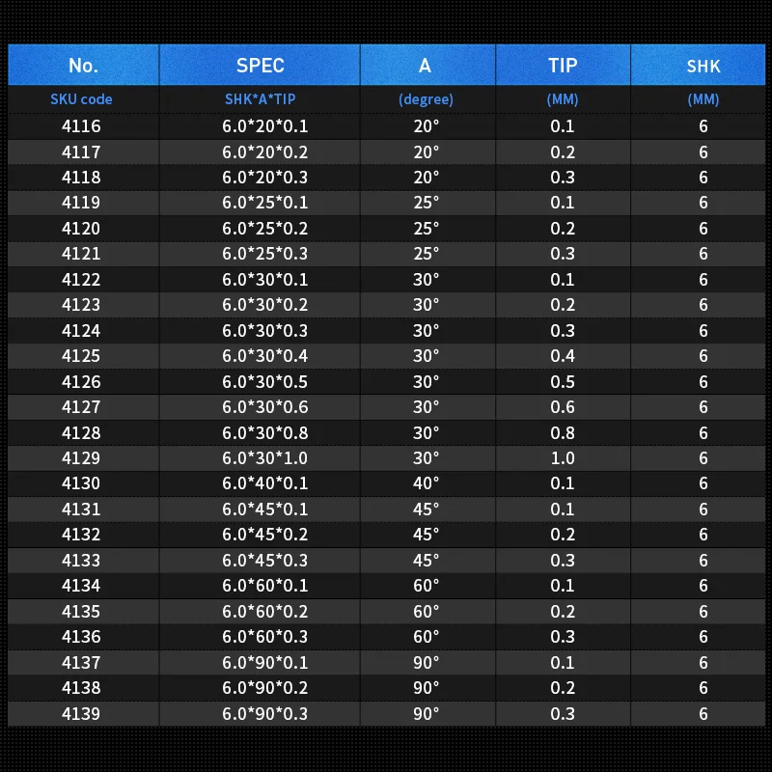Click the 1.0 tip value
This screenshot has width=772, height=772.
click(562, 458)
